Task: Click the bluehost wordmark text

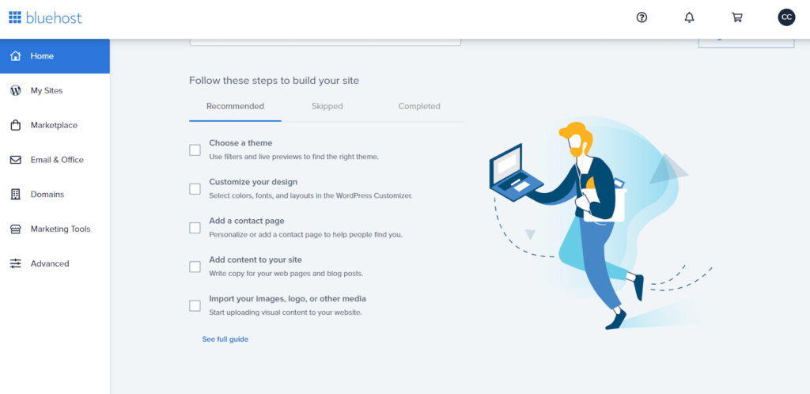Action: point(54,17)
